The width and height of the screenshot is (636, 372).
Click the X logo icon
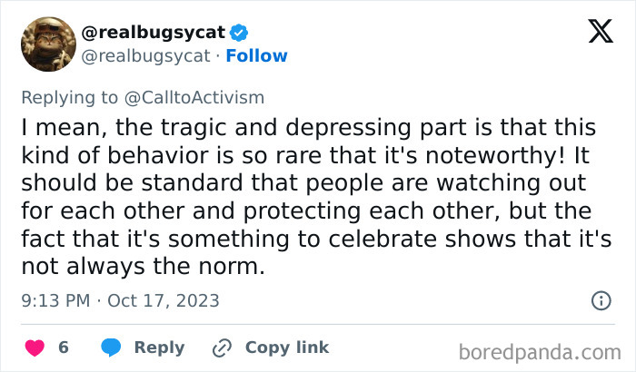(600, 34)
